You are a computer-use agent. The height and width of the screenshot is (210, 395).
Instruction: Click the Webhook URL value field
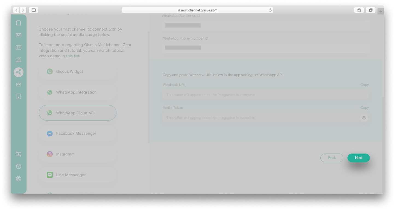[x=266, y=95]
